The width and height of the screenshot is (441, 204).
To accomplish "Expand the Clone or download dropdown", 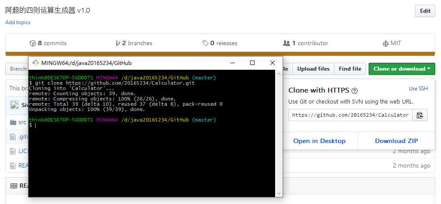I will coord(402,69).
